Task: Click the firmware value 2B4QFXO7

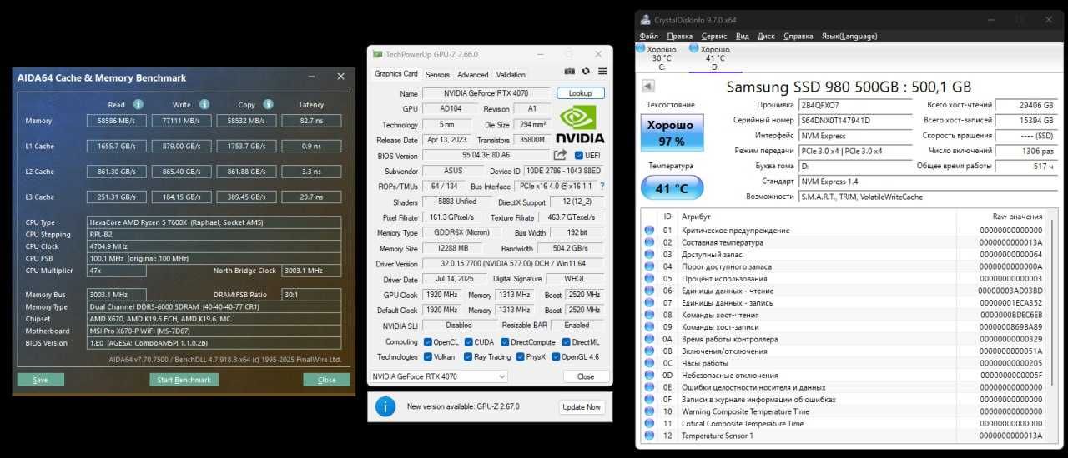Action: click(x=854, y=105)
